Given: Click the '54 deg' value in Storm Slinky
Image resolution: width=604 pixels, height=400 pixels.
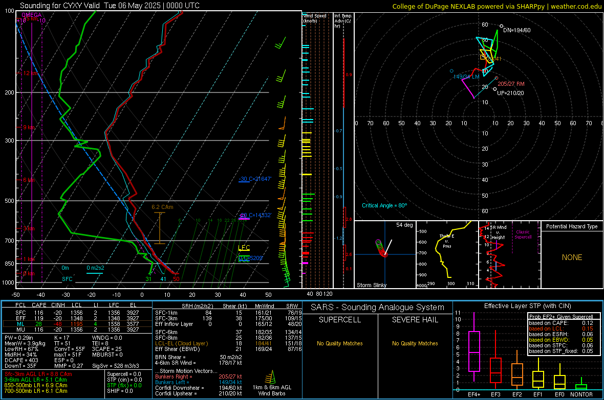Looking at the screenshot, I should tap(404, 225).
